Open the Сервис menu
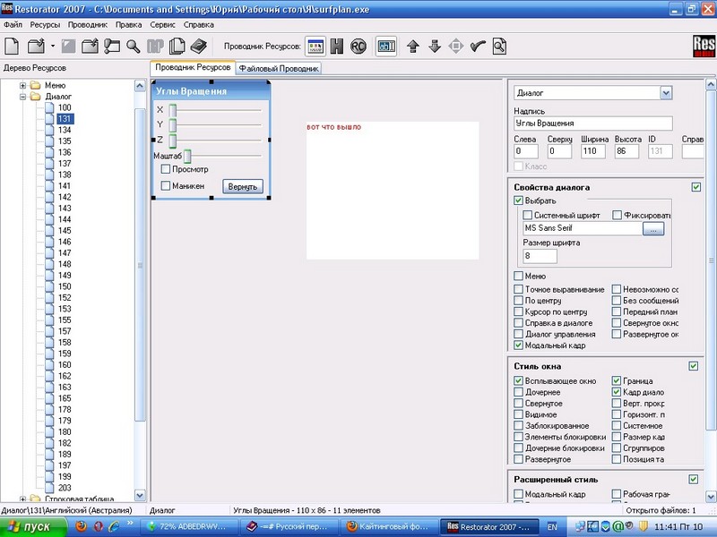717x537 pixels. click(x=162, y=24)
